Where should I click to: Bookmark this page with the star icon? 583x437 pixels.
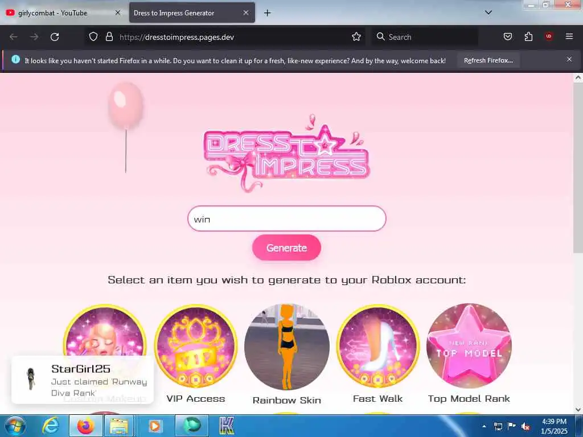(356, 37)
